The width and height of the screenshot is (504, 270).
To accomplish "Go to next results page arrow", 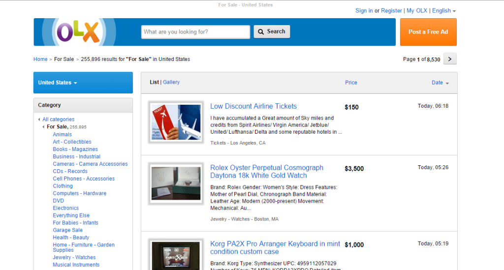I will [450, 59].
